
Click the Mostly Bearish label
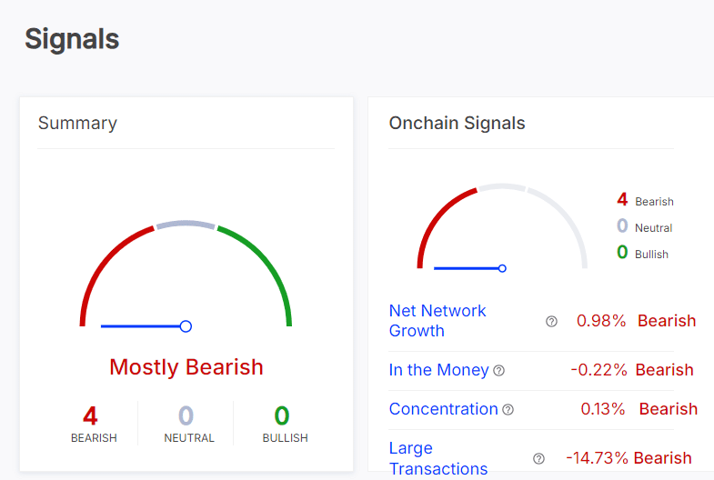186,367
